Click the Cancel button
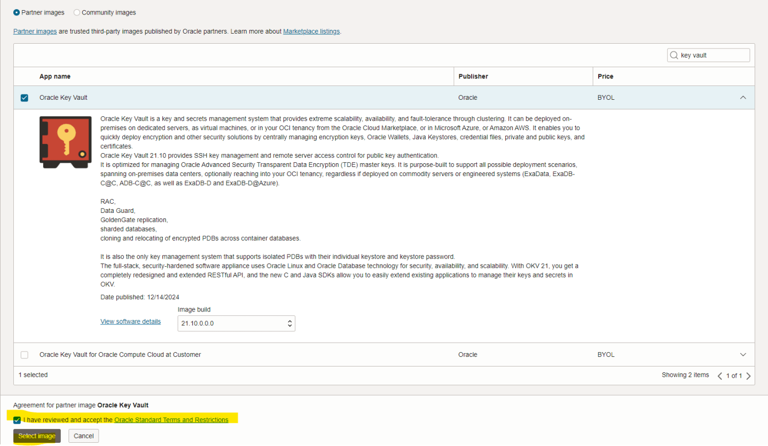This screenshot has height=446, width=768. pyautogui.click(x=83, y=436)
